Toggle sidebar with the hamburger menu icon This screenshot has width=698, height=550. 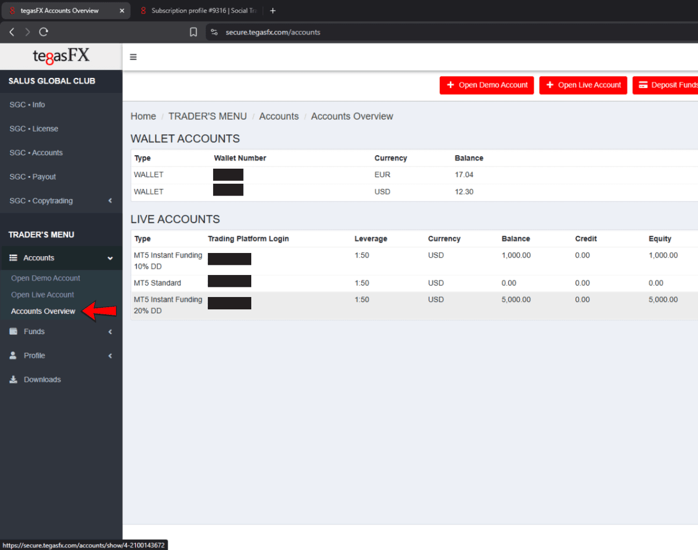click(133, 57)
